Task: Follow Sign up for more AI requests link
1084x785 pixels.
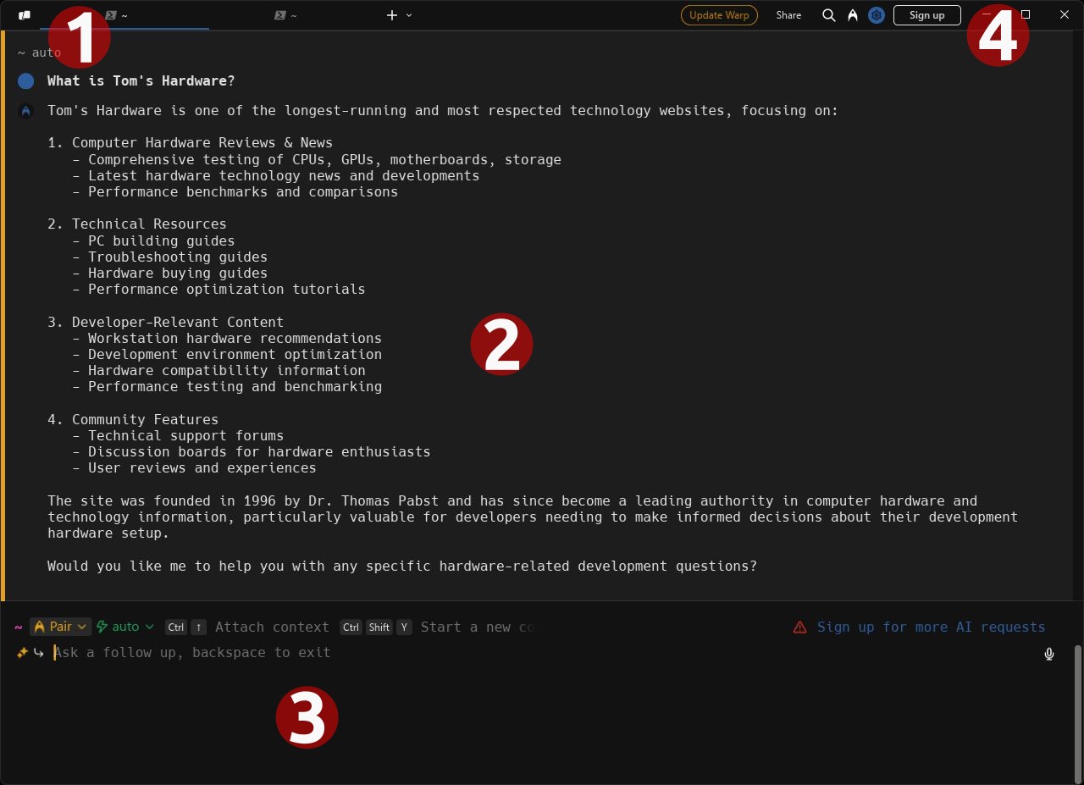Action: point(931,627)
